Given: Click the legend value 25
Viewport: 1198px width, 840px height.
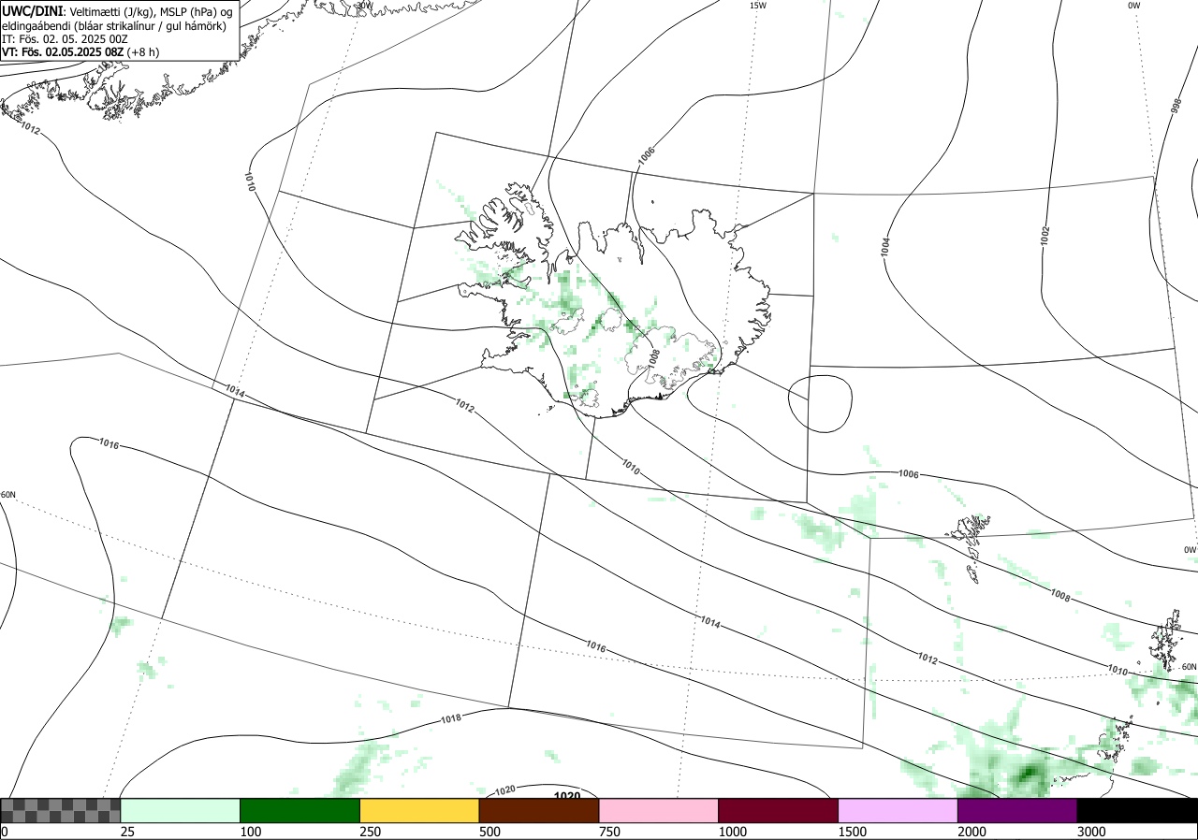Looking at the screenshot, I should click(127, 832).
